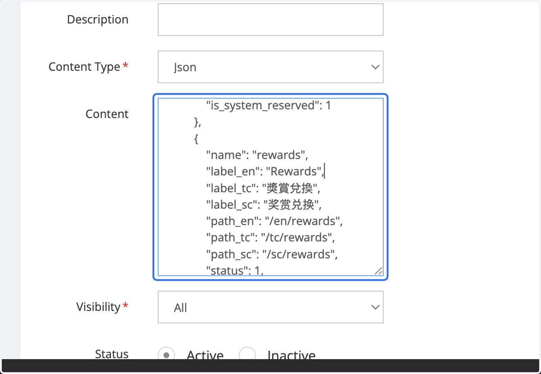Click the "path_sc": "/sc/rewards" line
This screenshot has height=374, width=541.
pyautogui.click(x=272, y=254)
